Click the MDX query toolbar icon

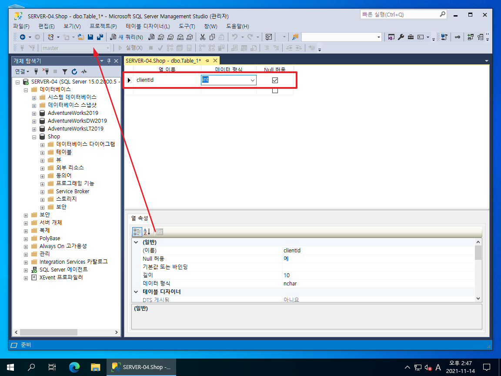pos(161,37)
